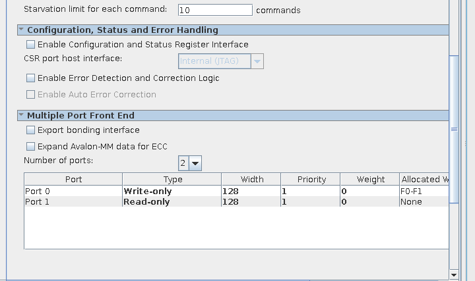Click the vertical scrollbar thumb

[x=454, y=130]
